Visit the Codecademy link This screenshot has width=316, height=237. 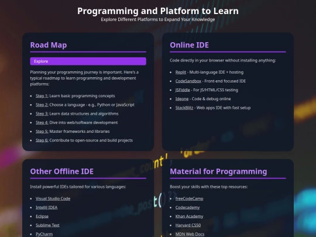point(187,207)
